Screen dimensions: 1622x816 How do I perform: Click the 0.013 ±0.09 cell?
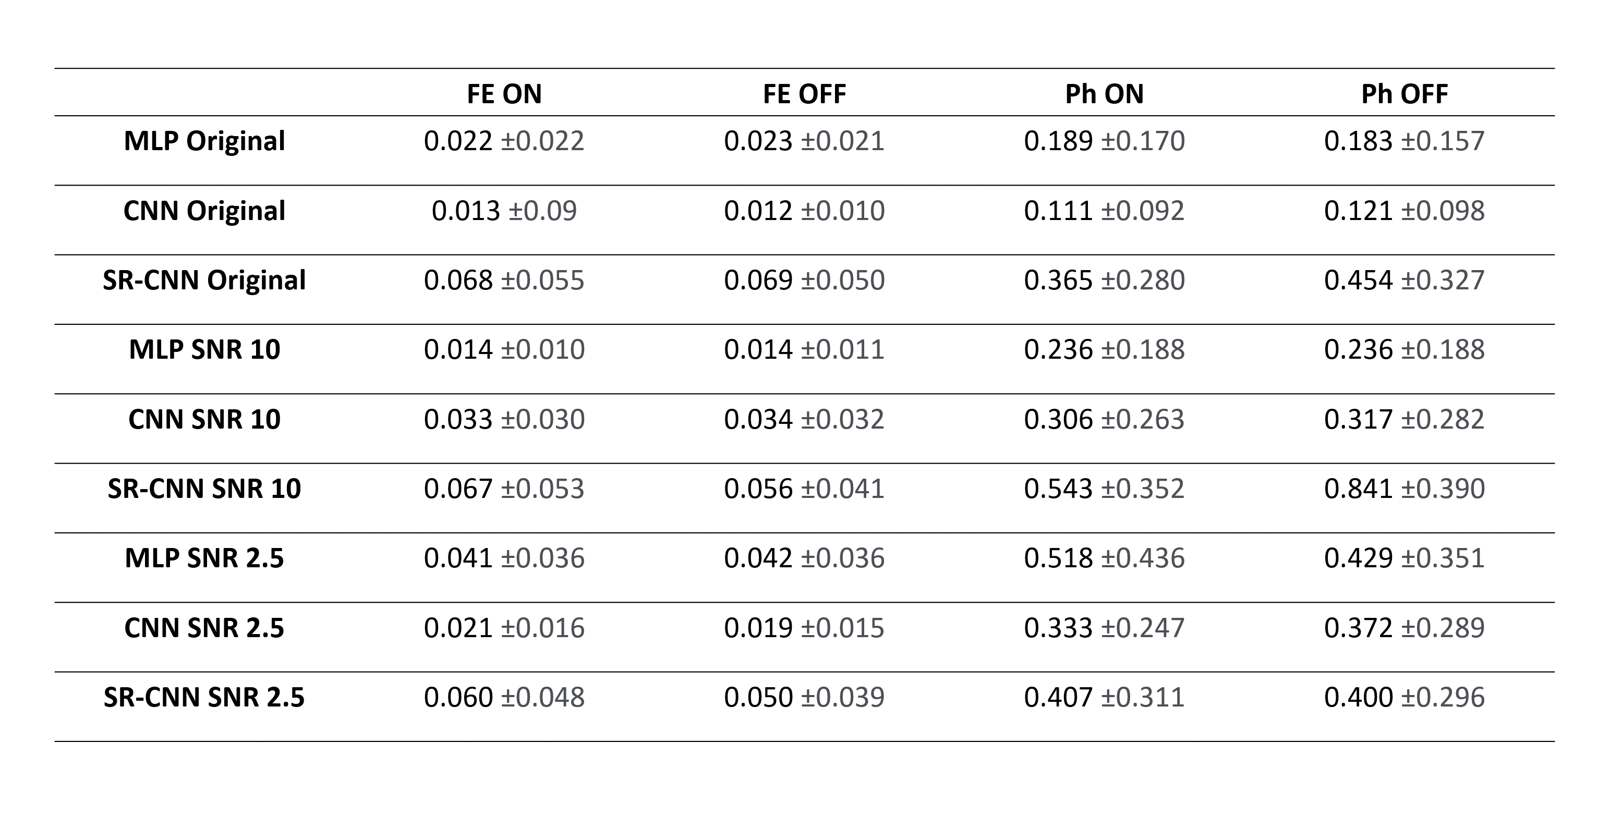504,211
